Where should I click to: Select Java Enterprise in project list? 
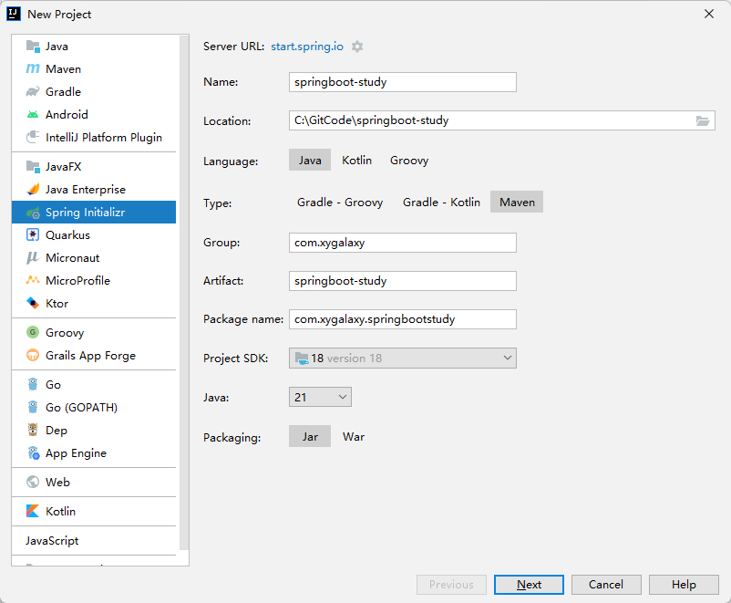(x=86, y=190)
